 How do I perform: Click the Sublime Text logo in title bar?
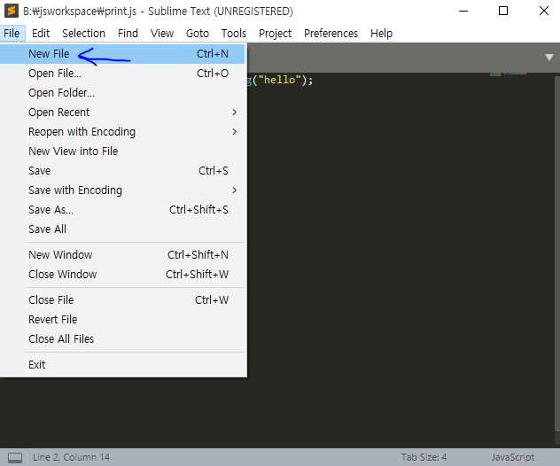point(11,11)
